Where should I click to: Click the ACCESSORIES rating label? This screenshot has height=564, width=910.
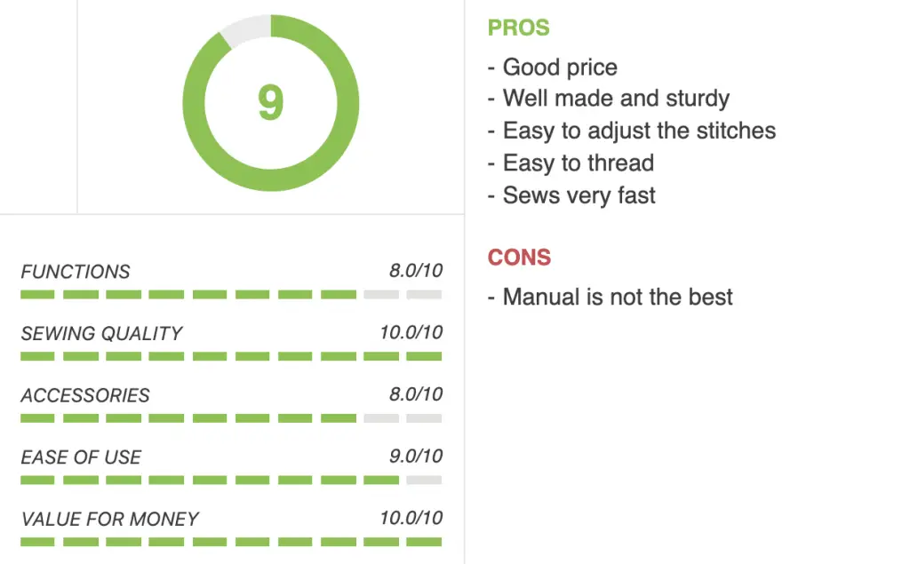coord(85,396)
